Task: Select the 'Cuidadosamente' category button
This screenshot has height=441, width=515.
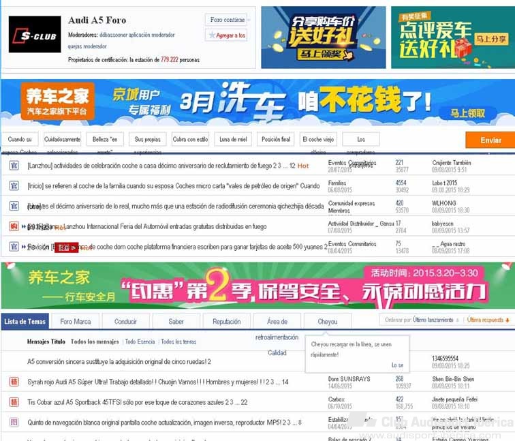Action: 63,139
